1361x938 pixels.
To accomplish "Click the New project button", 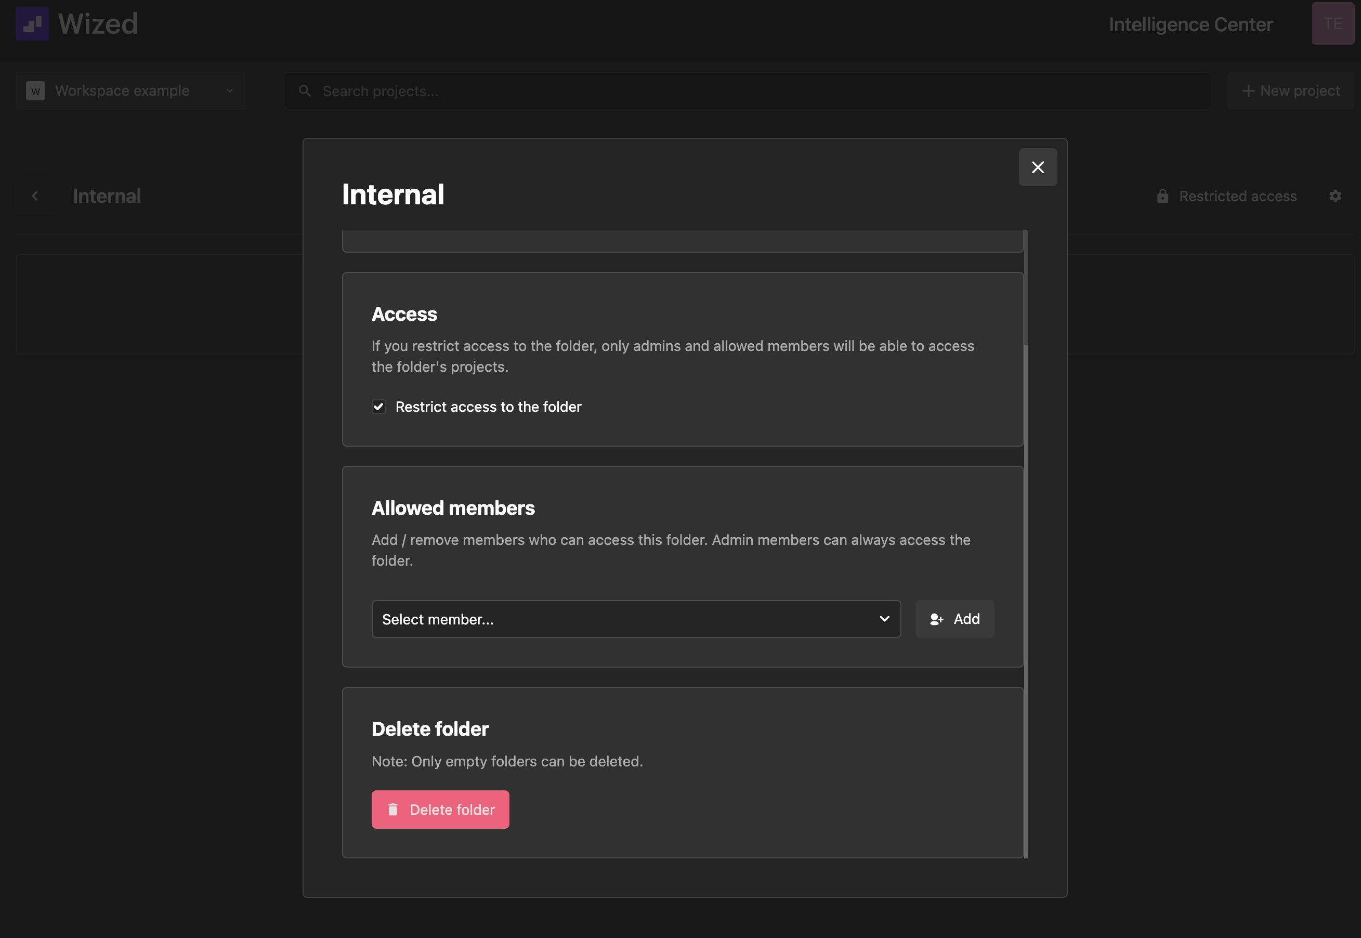I will [1290, 90].
